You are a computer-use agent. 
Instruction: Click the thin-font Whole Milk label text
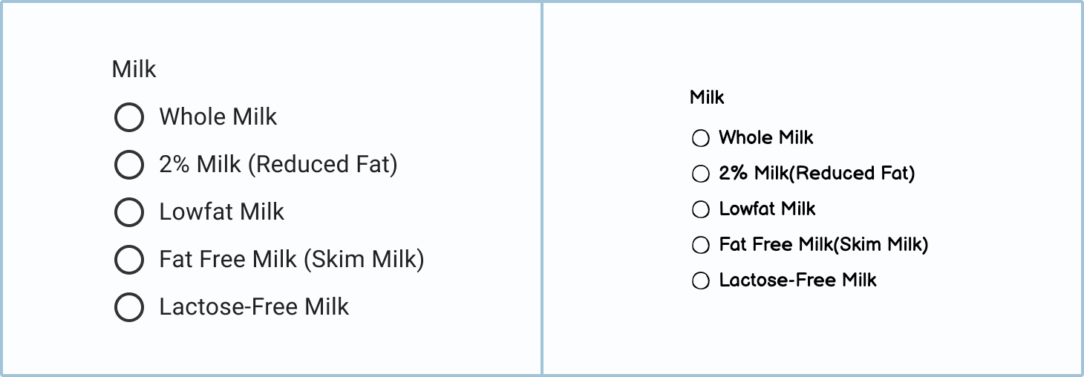pyautogui.click(x=218, y=117)
